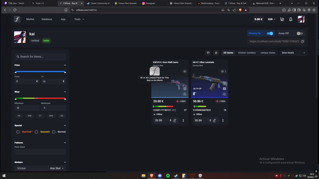This screenshot has width=319, height=179.
Task: Click the clear filters icon
Action: 208,53
